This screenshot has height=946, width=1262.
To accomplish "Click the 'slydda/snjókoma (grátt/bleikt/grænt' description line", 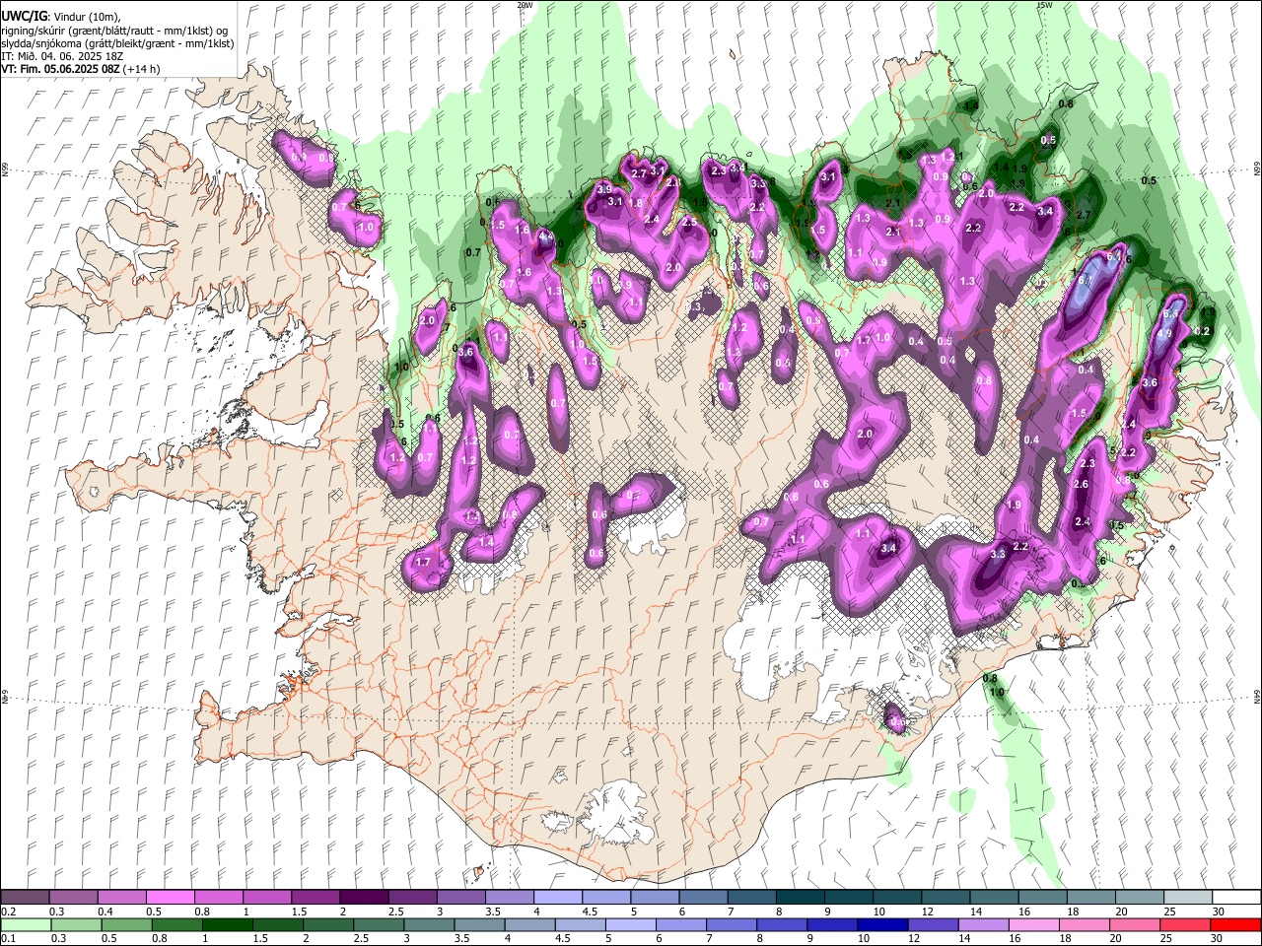I will coord(117,43).
